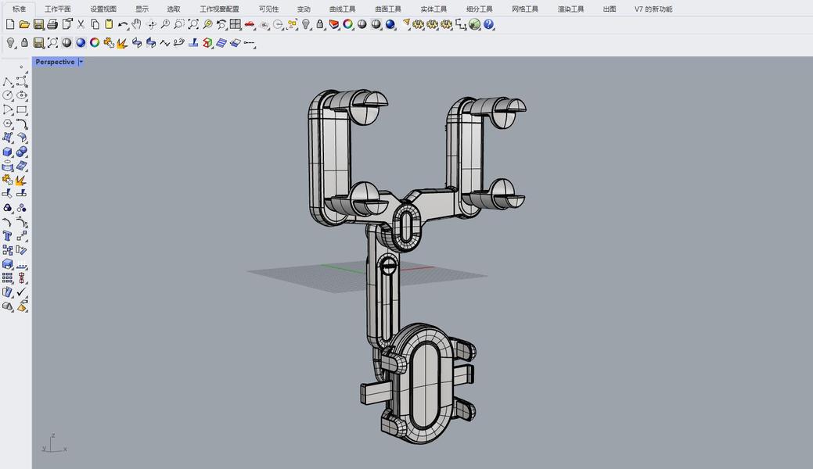Select the Box solid tool
Screen dimensions: 813x469
coord(7,152)
